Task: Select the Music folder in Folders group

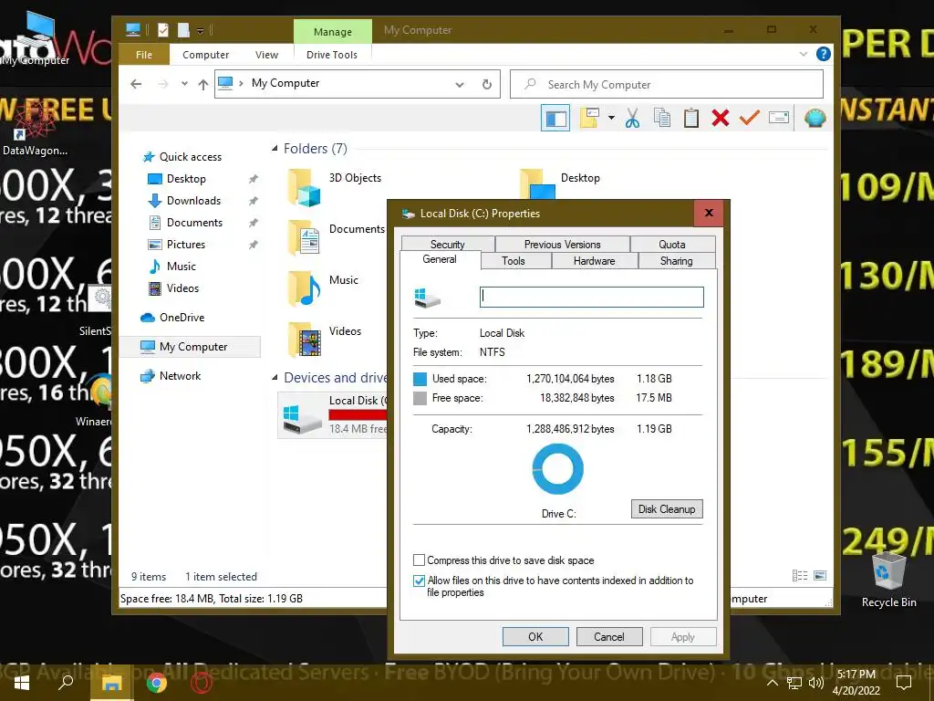Action: click(305, 288)
